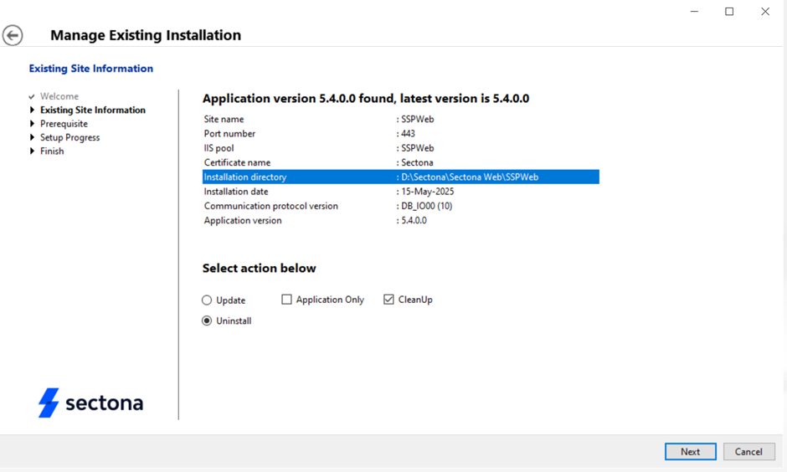Select the Uninstall radio button
Viewport: 787px width, 472px height.
(x=207, y=321)
